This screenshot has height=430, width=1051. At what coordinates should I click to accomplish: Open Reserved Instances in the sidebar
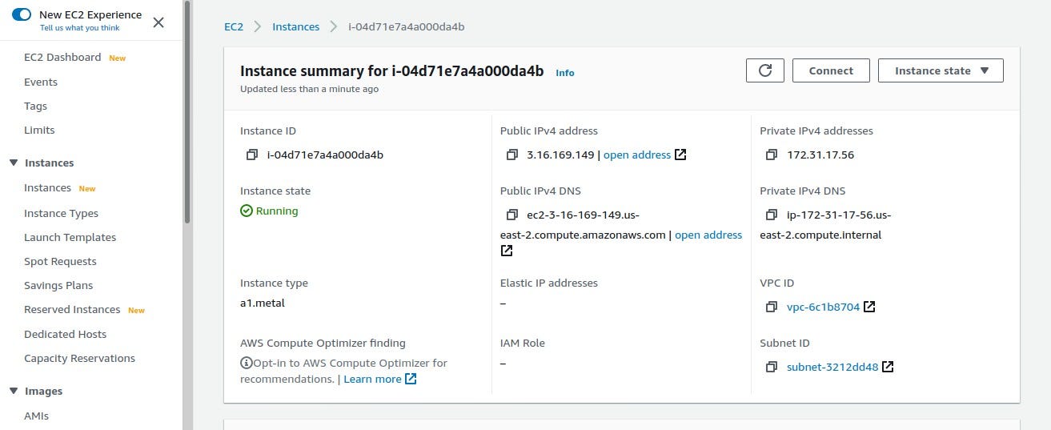coord(72,309)
